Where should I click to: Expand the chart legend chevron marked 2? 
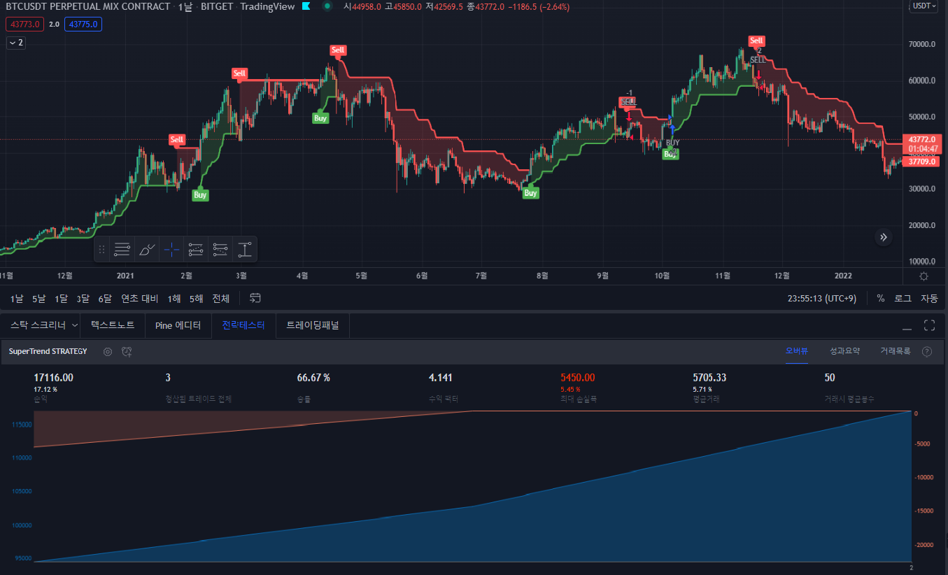pos(15,42)
